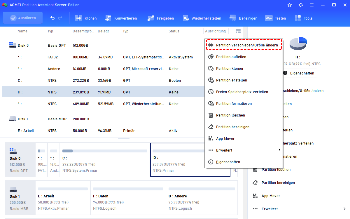Open the Tools toolbar menu
Viewport: 350px width, 219px height.
(304, 18)
